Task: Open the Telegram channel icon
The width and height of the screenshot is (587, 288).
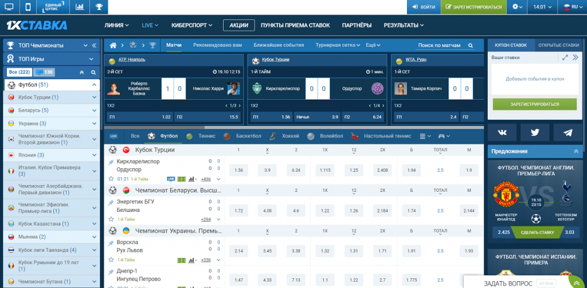Action: point(568,132)
